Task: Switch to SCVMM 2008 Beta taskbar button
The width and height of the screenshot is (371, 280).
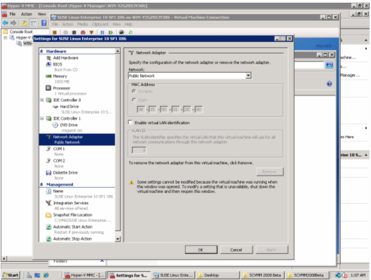Action: pos(262,275)
